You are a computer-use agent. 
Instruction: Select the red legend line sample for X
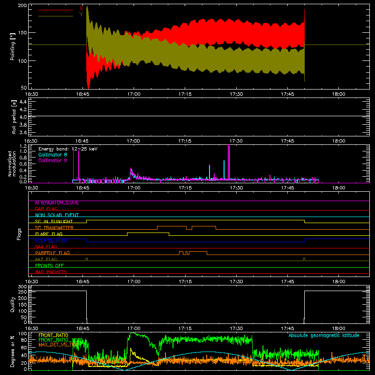56,10
